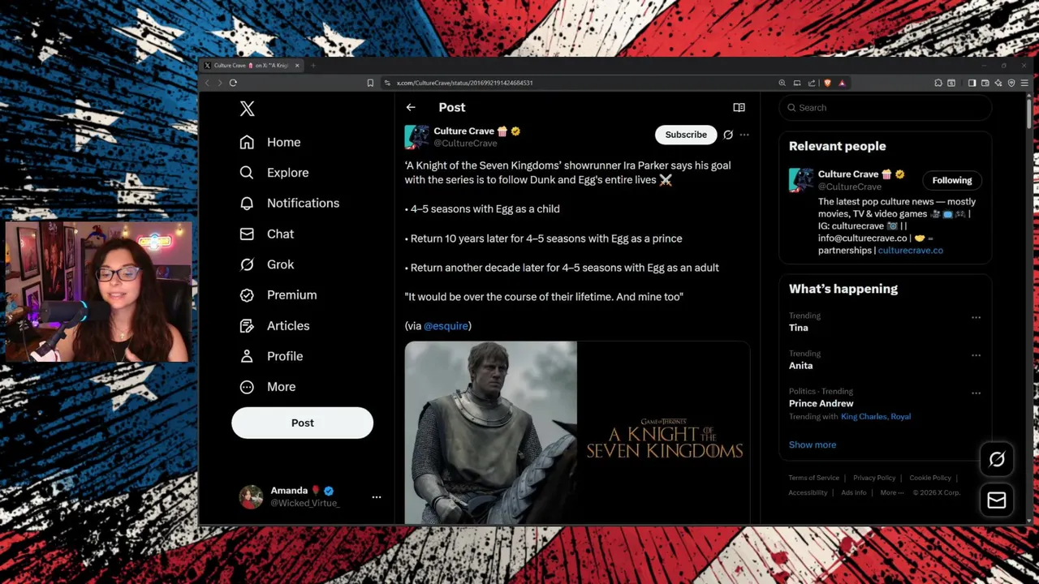1039x584 pixels.
Task: Open reader view icon beside Post header
Action: point(739,107)
